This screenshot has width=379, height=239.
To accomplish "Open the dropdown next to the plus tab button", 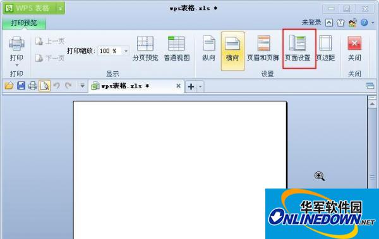I will (x=200, y=86).
